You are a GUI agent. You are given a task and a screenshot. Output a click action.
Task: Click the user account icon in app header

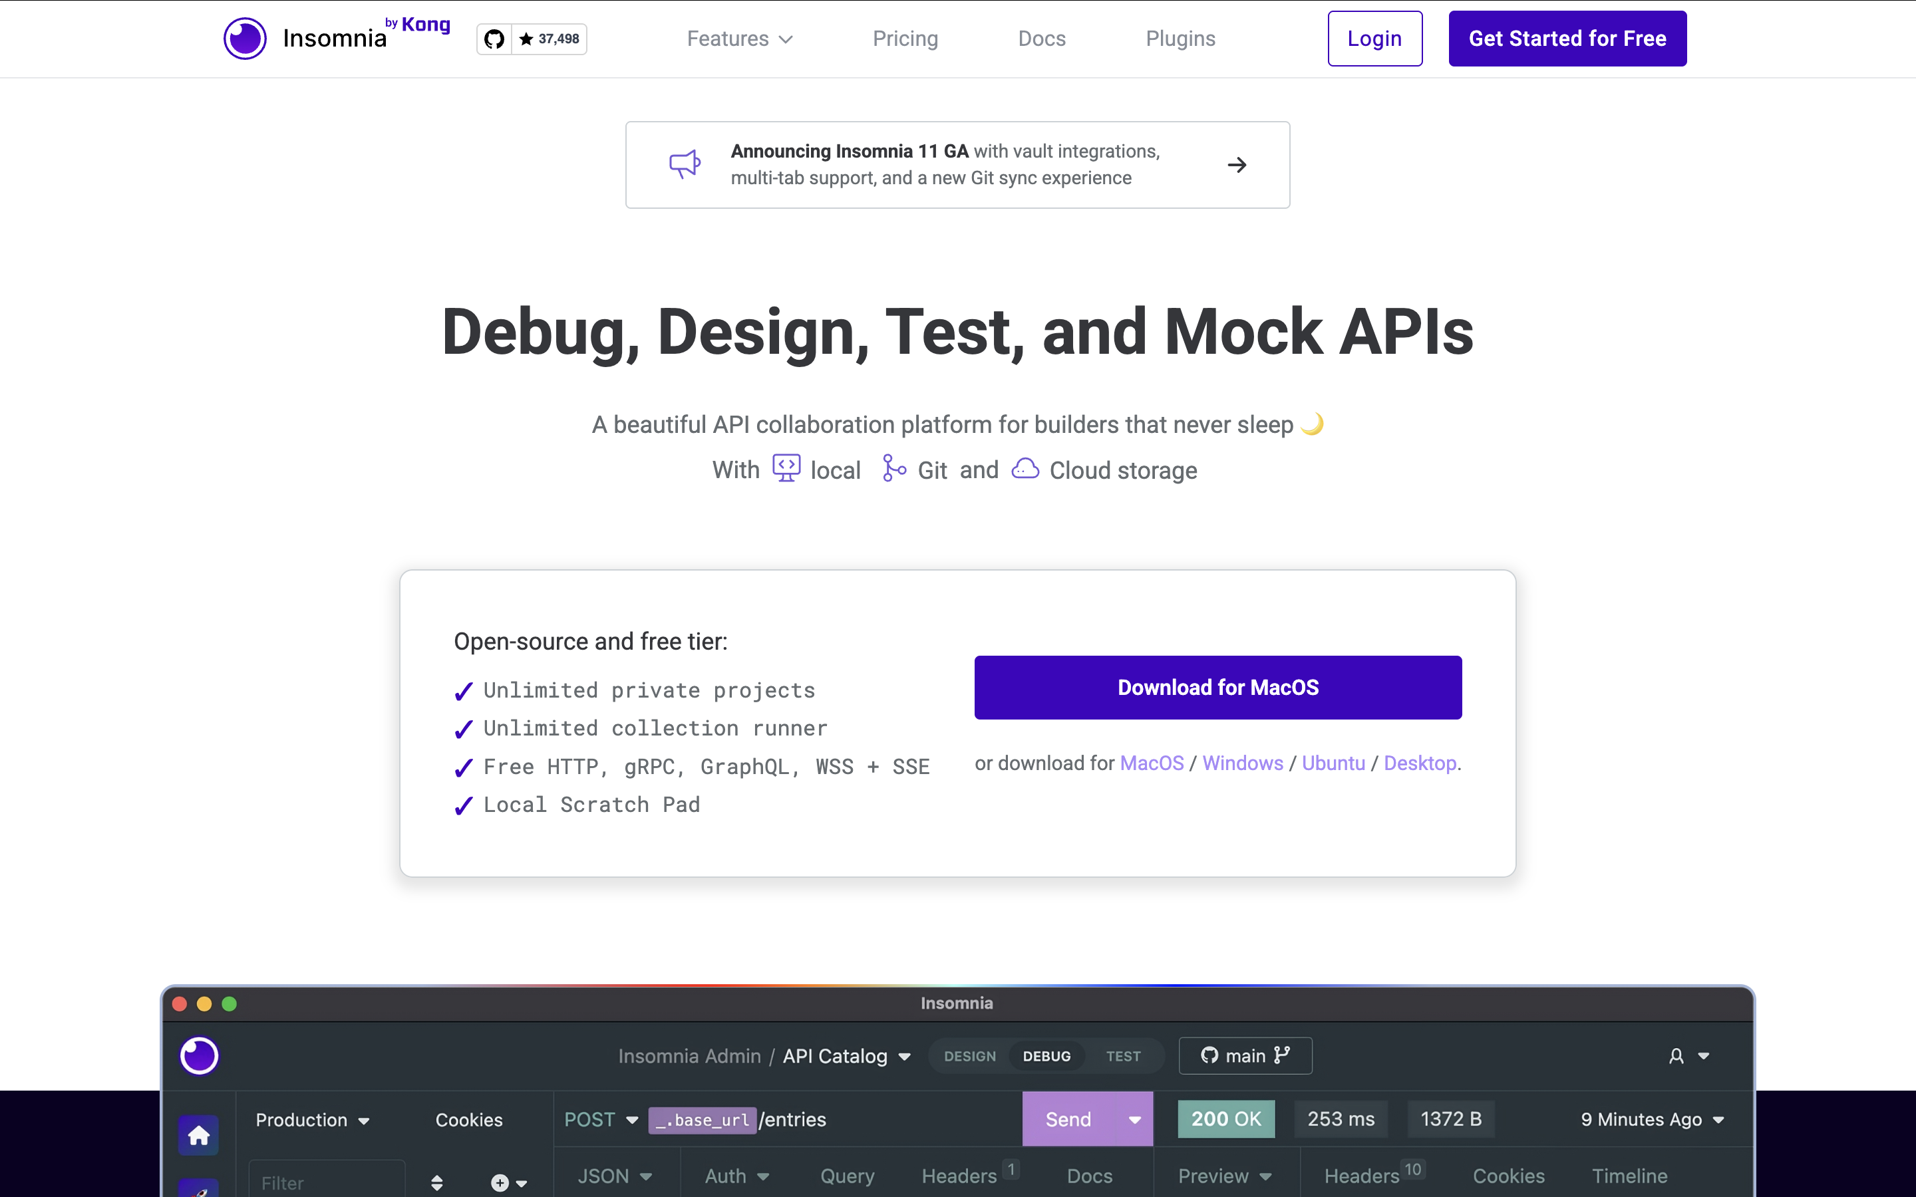[x=1676, y=1056]
